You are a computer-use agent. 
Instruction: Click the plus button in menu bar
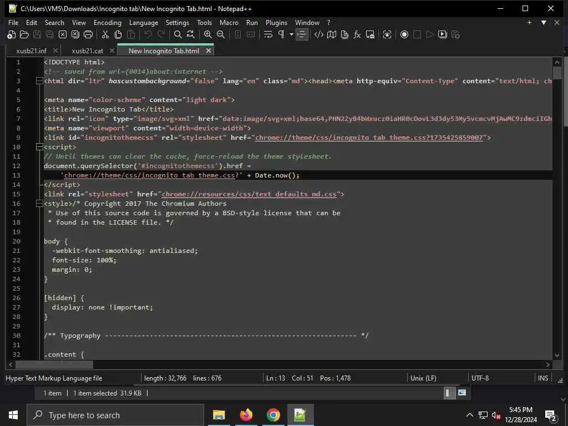coord(529,22)
